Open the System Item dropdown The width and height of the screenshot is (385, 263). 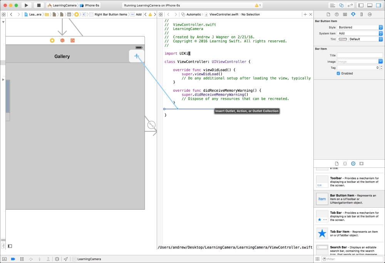click(360, 33)
